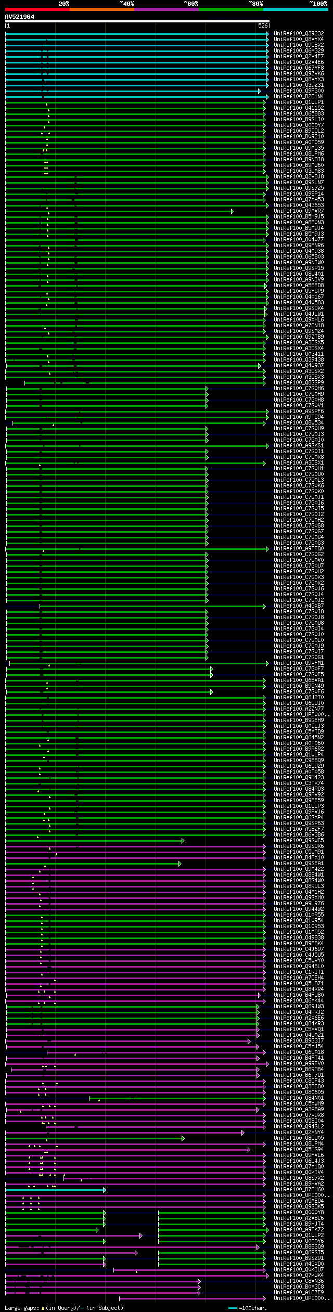The width and height of the screenshot is (333, 1312).
Task: Click the UniRef100_Q1WLP1 label
Action: [299, 102]
